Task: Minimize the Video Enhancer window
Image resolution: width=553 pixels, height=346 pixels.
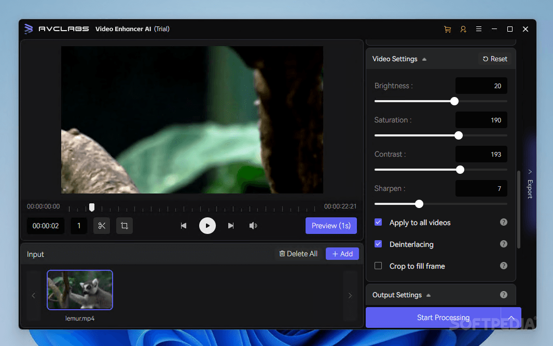Action: pyautogui.click(x=494, y=29)
